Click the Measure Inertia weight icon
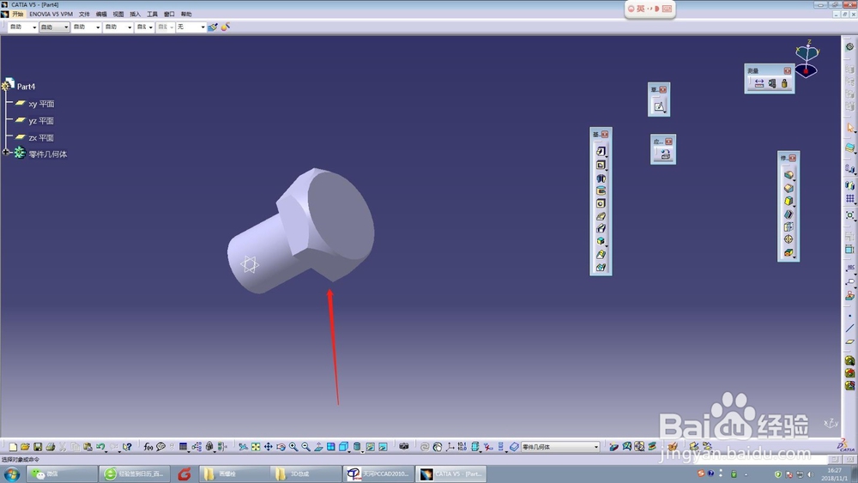This screenshot has width=858, height=483. click(784, 84)
